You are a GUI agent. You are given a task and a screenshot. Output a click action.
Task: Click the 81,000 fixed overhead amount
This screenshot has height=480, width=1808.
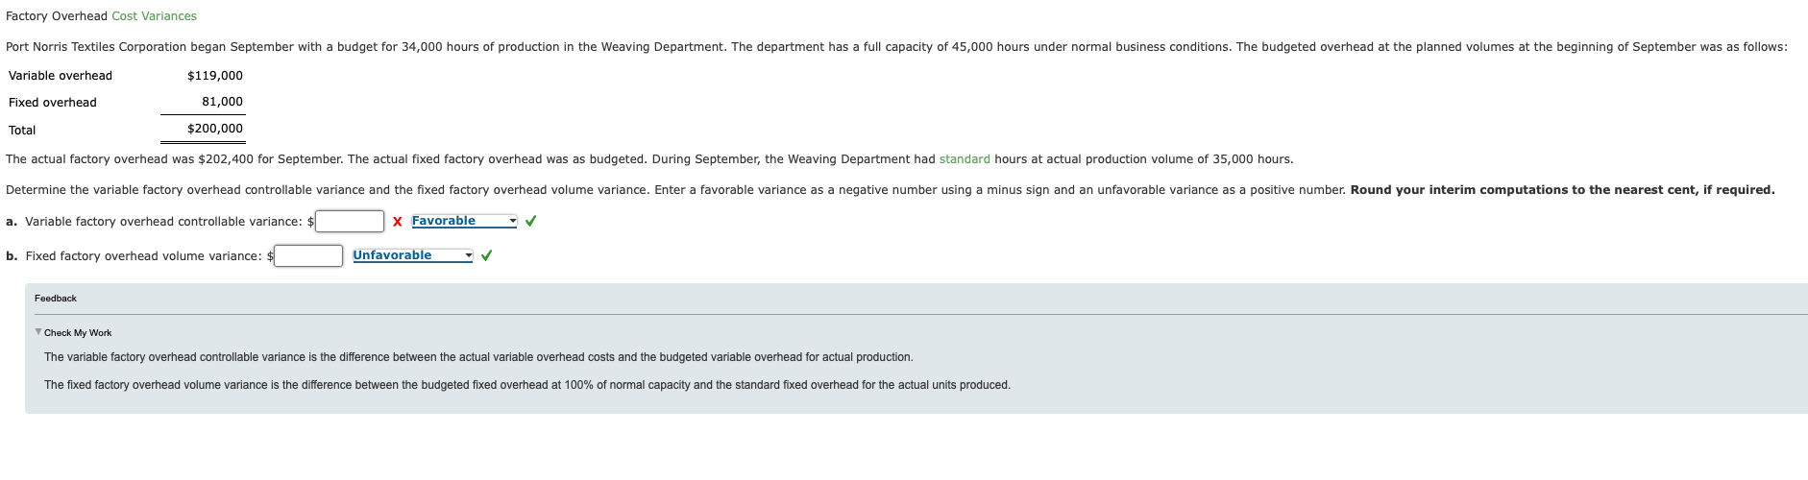(x=222, y=102)
